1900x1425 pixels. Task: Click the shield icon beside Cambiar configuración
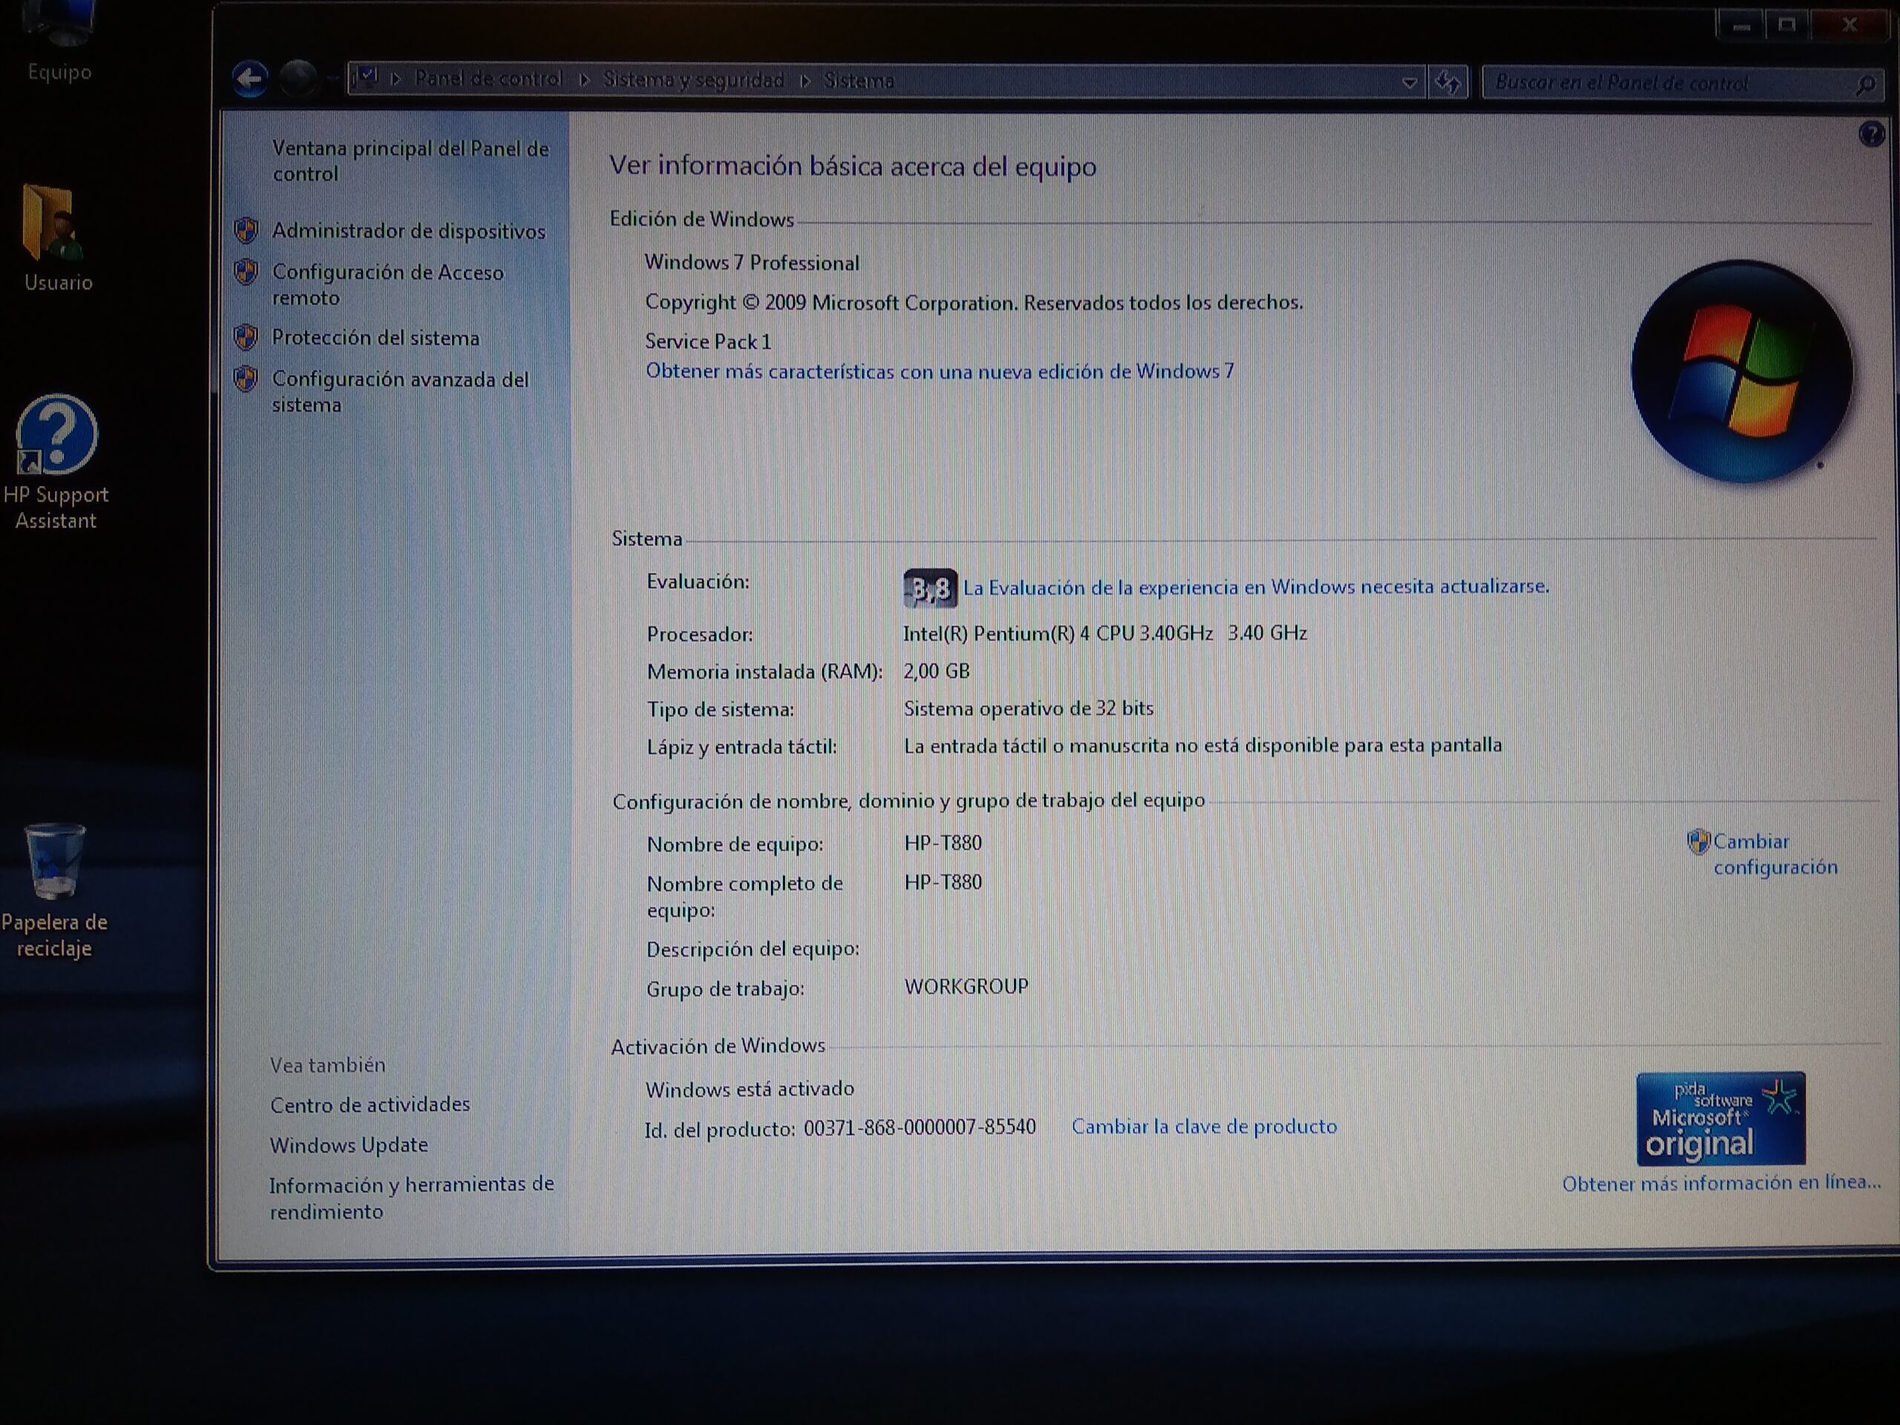(x=1698, y=841)
